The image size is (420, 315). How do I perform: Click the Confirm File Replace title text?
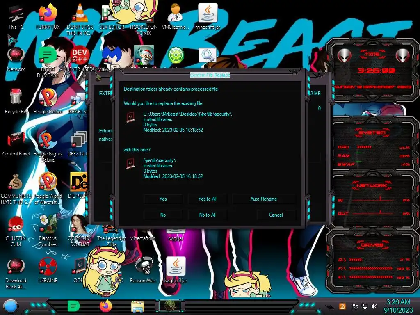click(x=210, y=75)
